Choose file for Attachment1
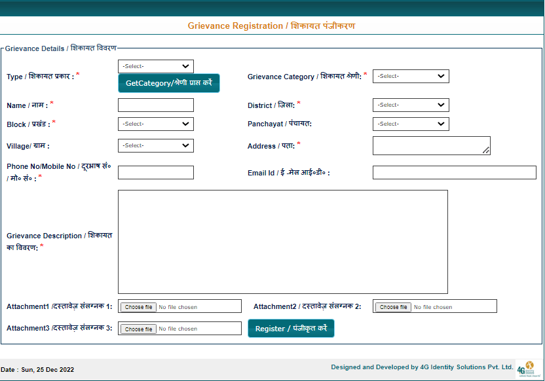Screen dimensions: 545x381 click(139, 307)
